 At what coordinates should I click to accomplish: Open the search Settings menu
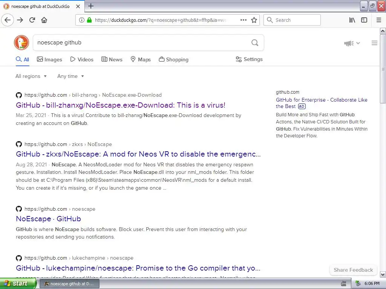click(249, 59)
